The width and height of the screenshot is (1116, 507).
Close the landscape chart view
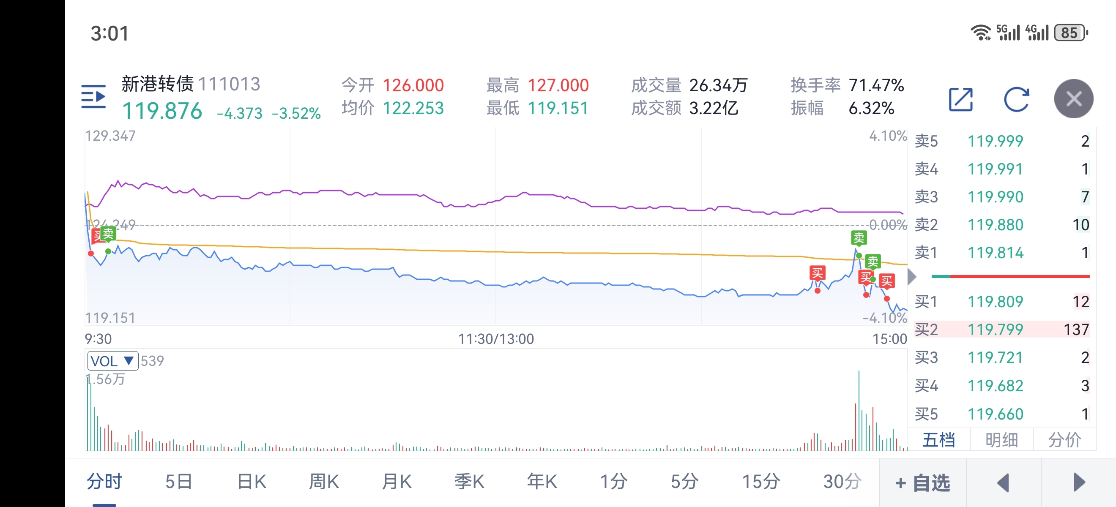(x=1073, y=99)
